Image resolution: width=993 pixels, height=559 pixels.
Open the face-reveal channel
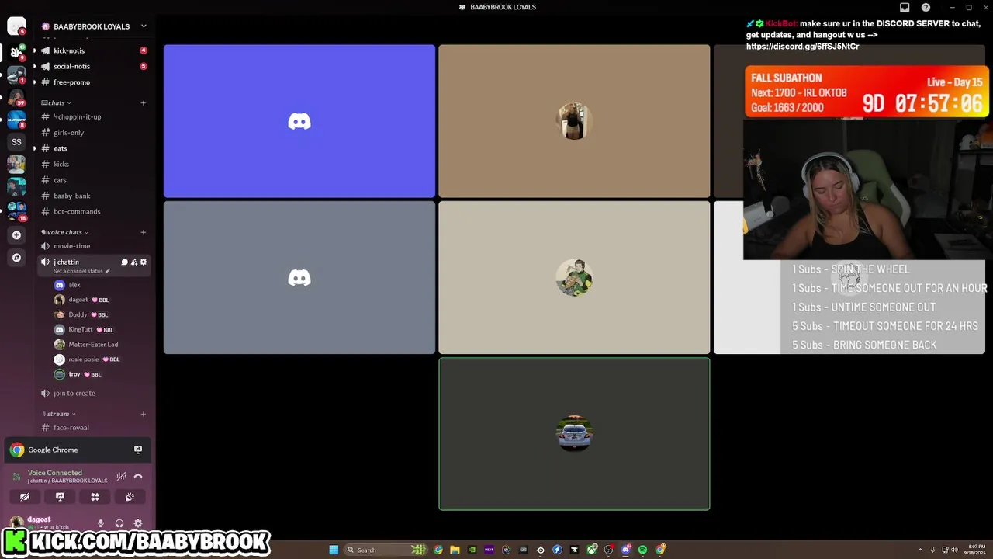point(94,428)
